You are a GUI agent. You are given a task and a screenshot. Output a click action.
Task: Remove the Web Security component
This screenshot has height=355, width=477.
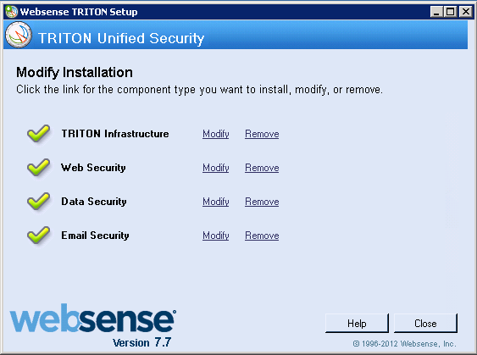(x=262, y=168)
